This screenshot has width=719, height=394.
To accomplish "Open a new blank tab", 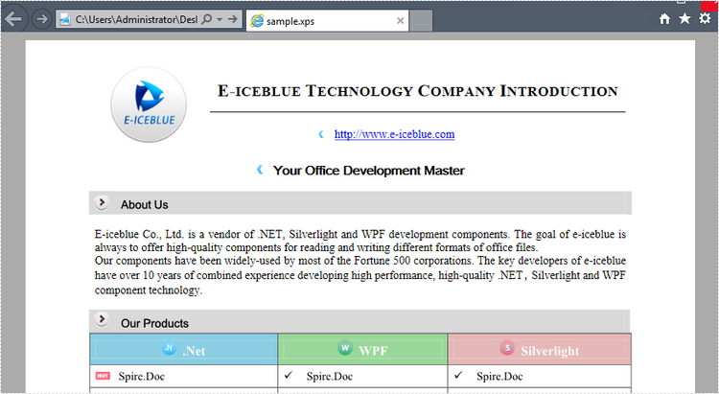I will pos(421,21).
